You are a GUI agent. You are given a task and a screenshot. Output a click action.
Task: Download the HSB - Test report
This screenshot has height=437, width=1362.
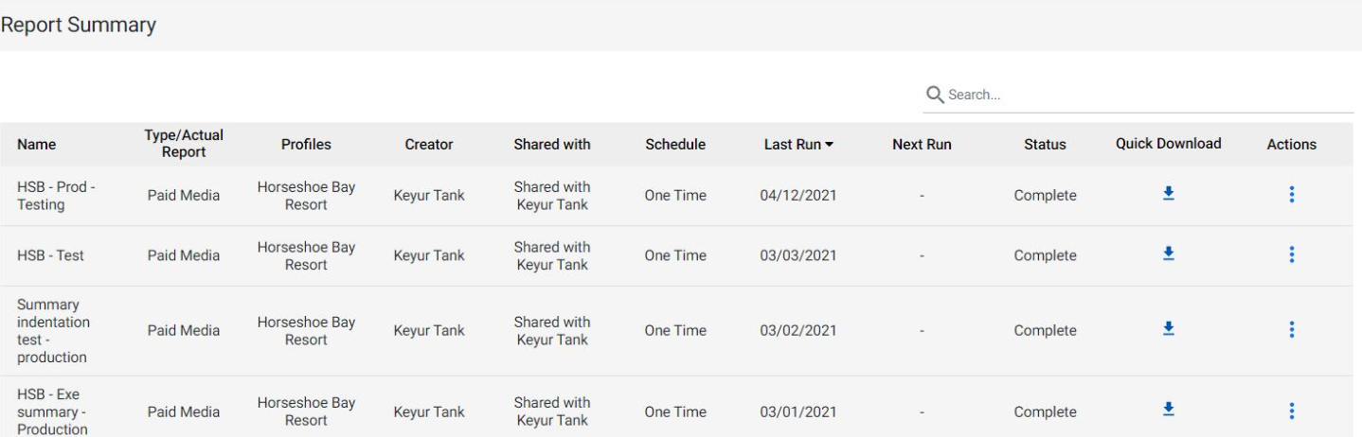[x=1168, y=253]
